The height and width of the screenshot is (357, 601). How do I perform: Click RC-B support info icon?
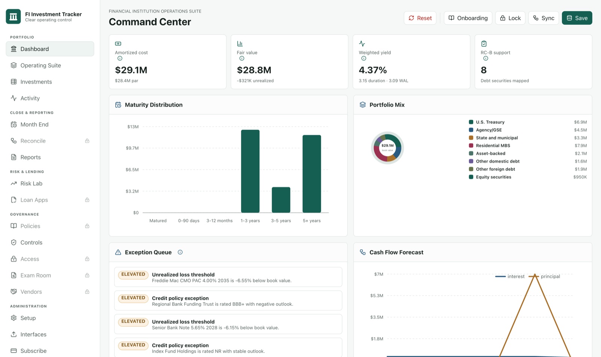click(486, 58)
